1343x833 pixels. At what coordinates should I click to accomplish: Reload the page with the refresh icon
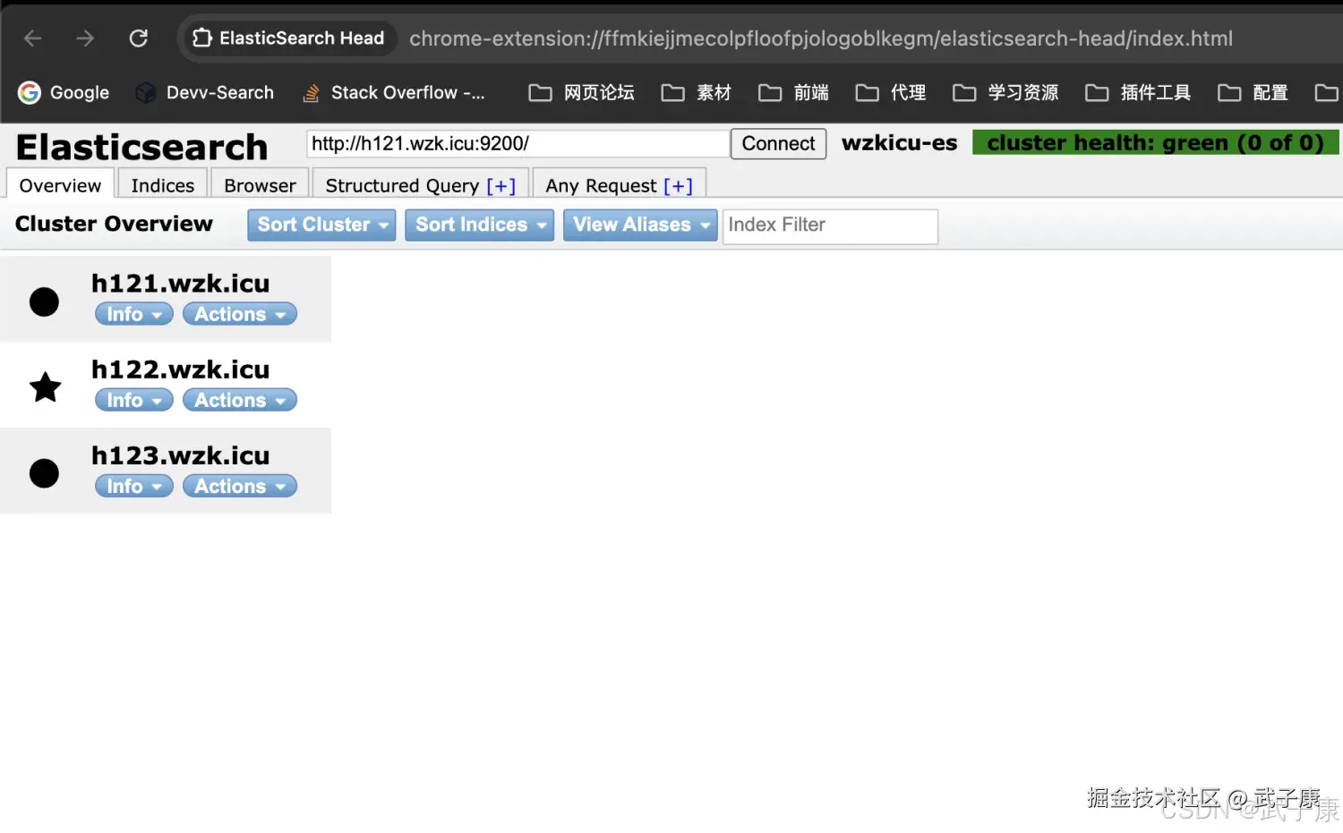pos(138,38)
